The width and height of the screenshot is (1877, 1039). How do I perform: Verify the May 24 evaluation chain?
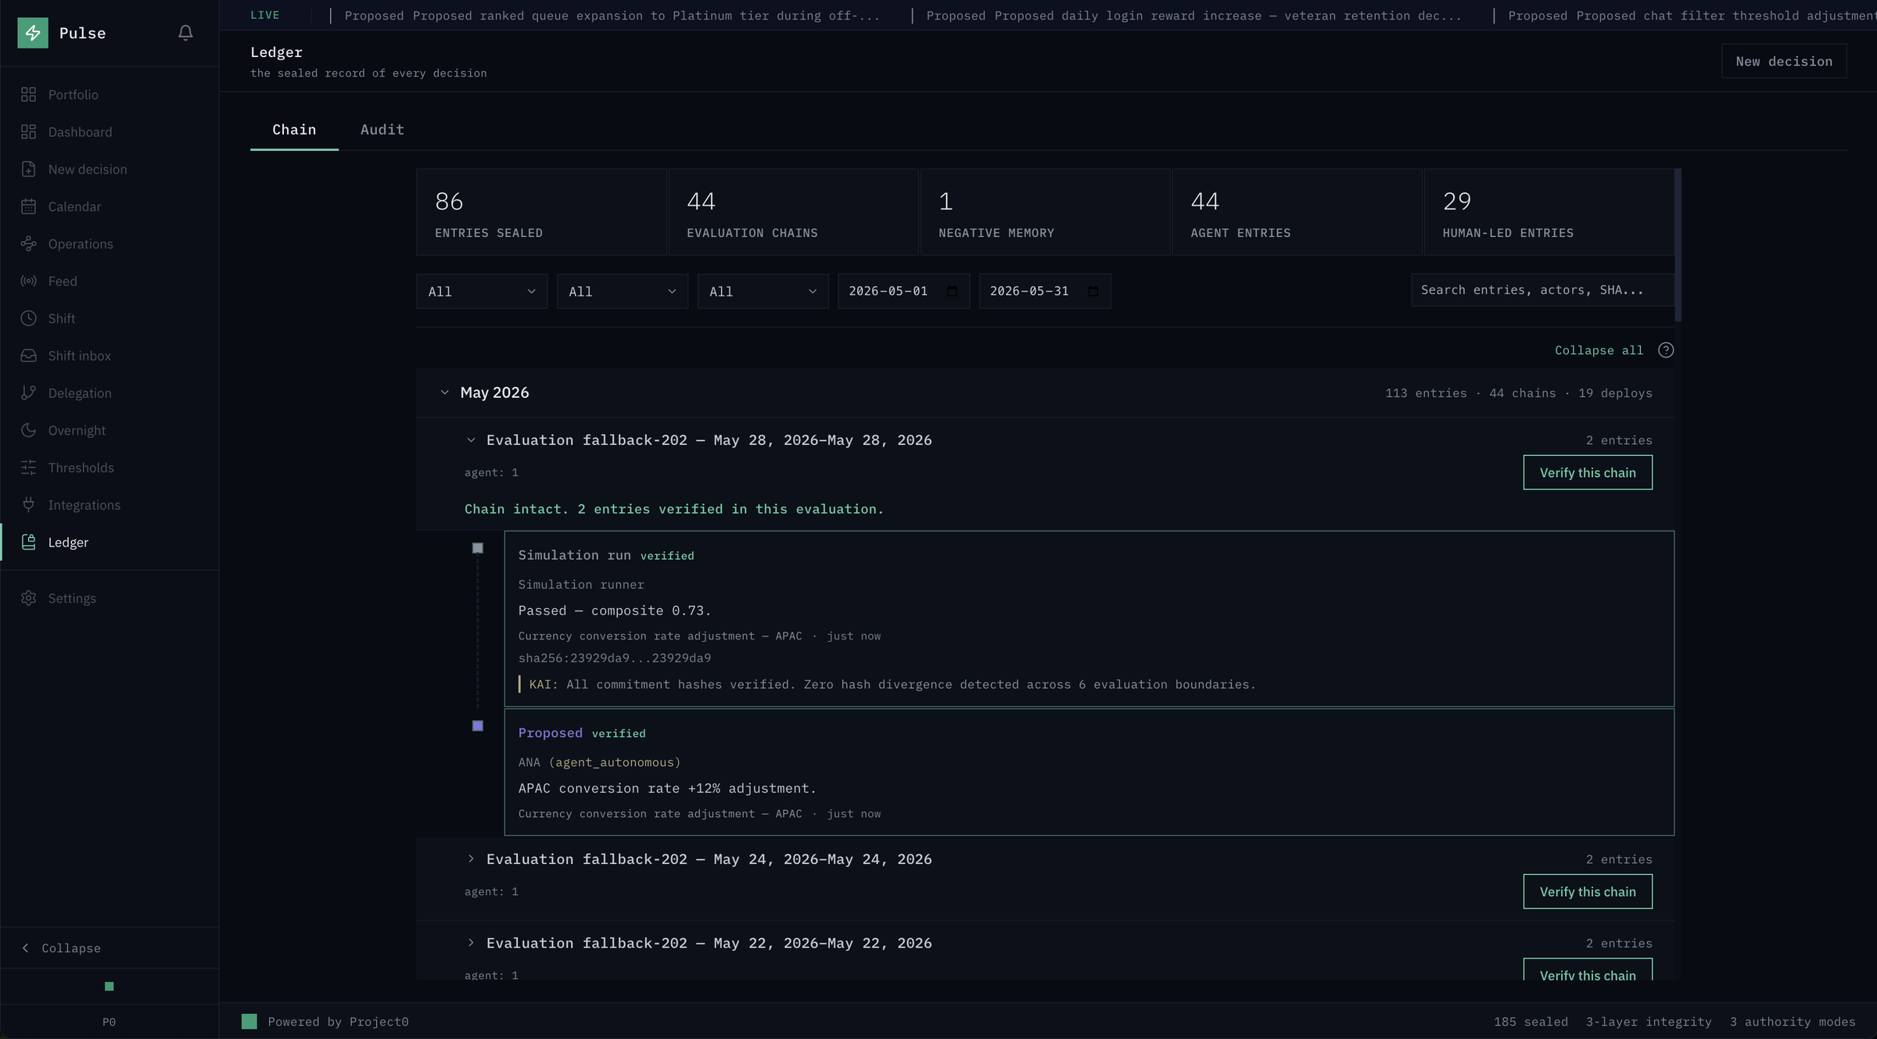coord(1588,891)
